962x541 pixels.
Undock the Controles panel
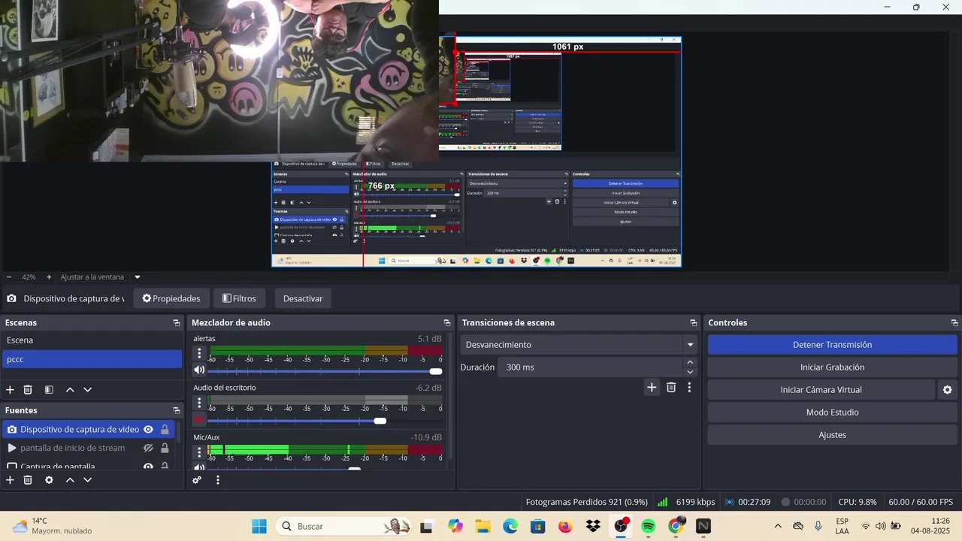tap(954, 323)
